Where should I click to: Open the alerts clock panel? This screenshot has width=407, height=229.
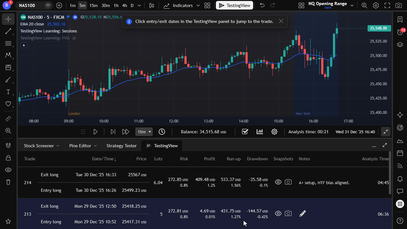click(x=400, y=32)
